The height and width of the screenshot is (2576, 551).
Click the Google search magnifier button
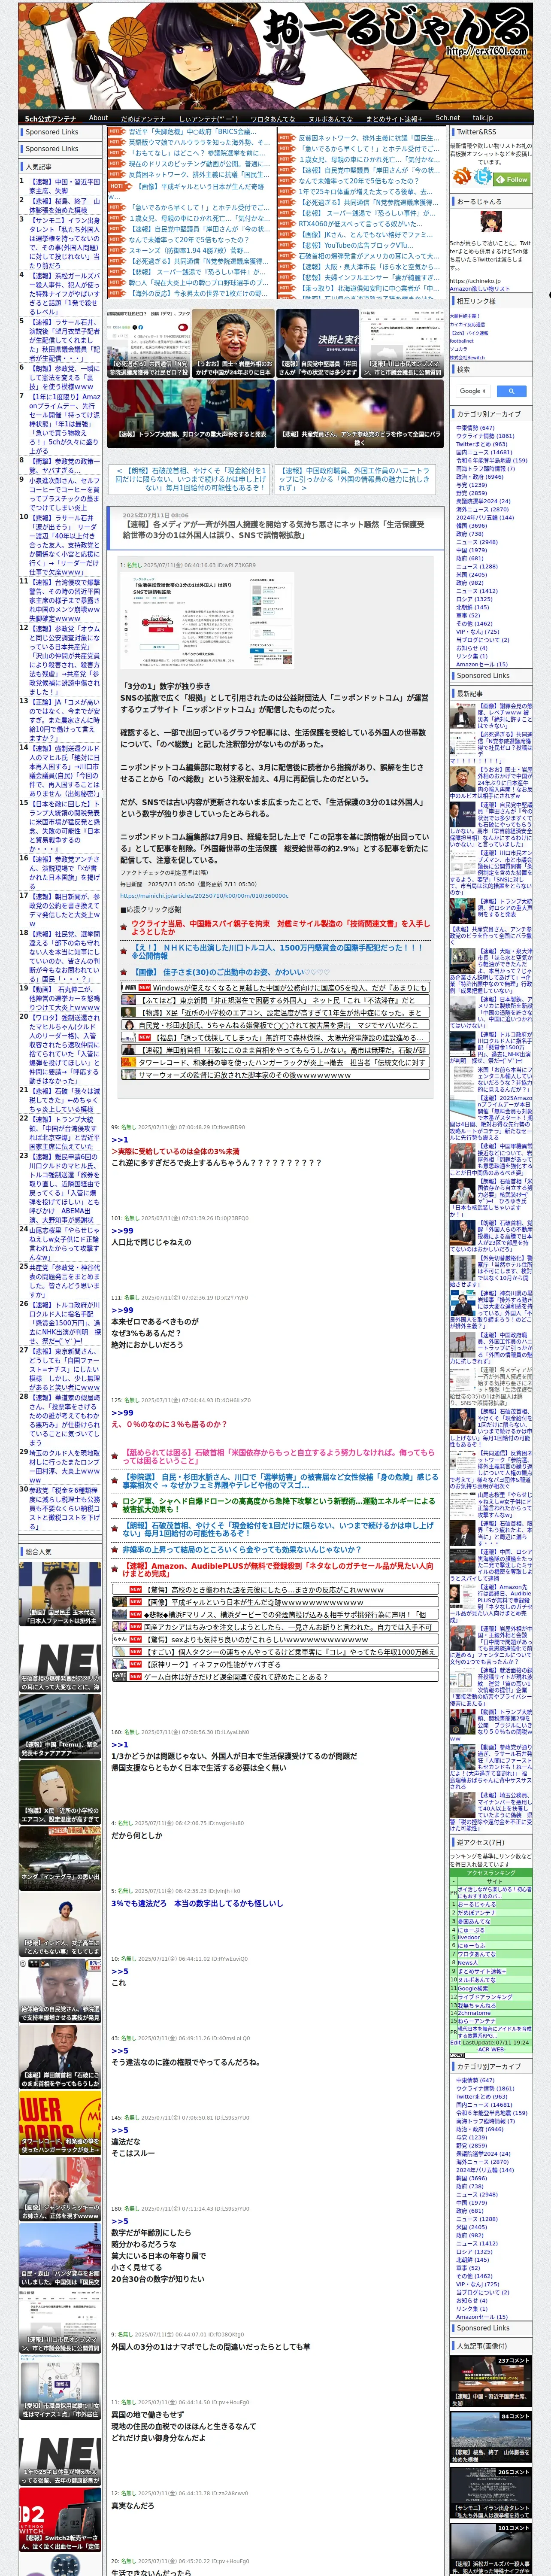click(x=511, y=391)
